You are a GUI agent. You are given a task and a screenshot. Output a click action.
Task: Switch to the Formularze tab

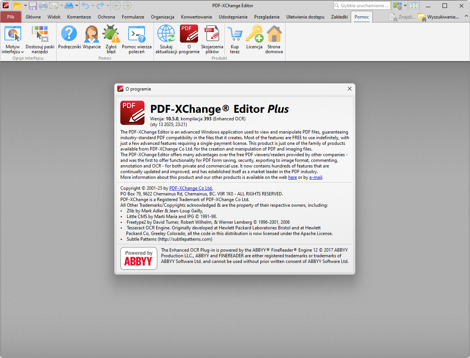pyautogui.click(x=133, y=17)
